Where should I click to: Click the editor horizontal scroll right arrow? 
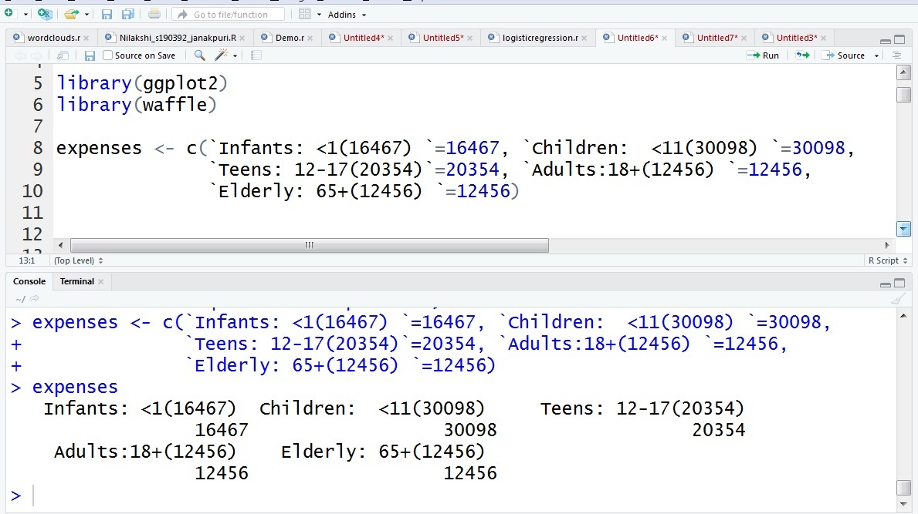pyautogui.click(x=886, y=245)
